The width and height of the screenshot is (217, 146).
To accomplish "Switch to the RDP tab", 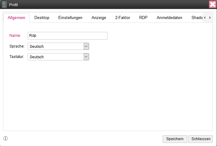I will tap(143, 18).
